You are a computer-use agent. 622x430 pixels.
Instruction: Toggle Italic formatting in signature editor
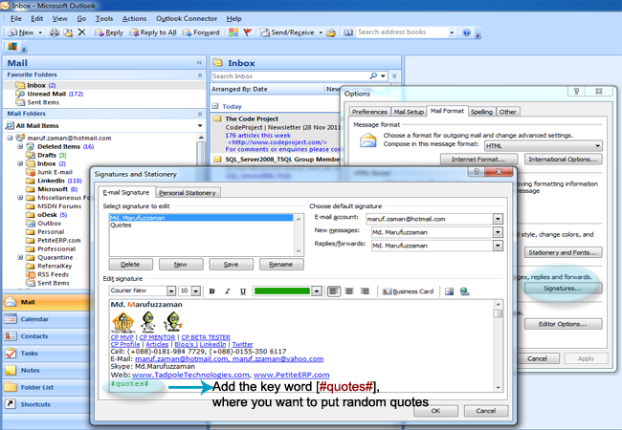(229, 290)
